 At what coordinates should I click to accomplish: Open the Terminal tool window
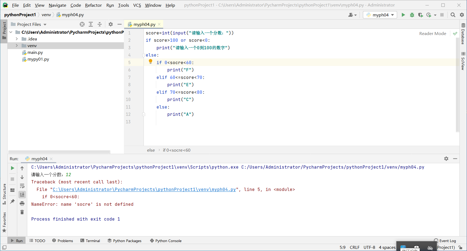90,240
